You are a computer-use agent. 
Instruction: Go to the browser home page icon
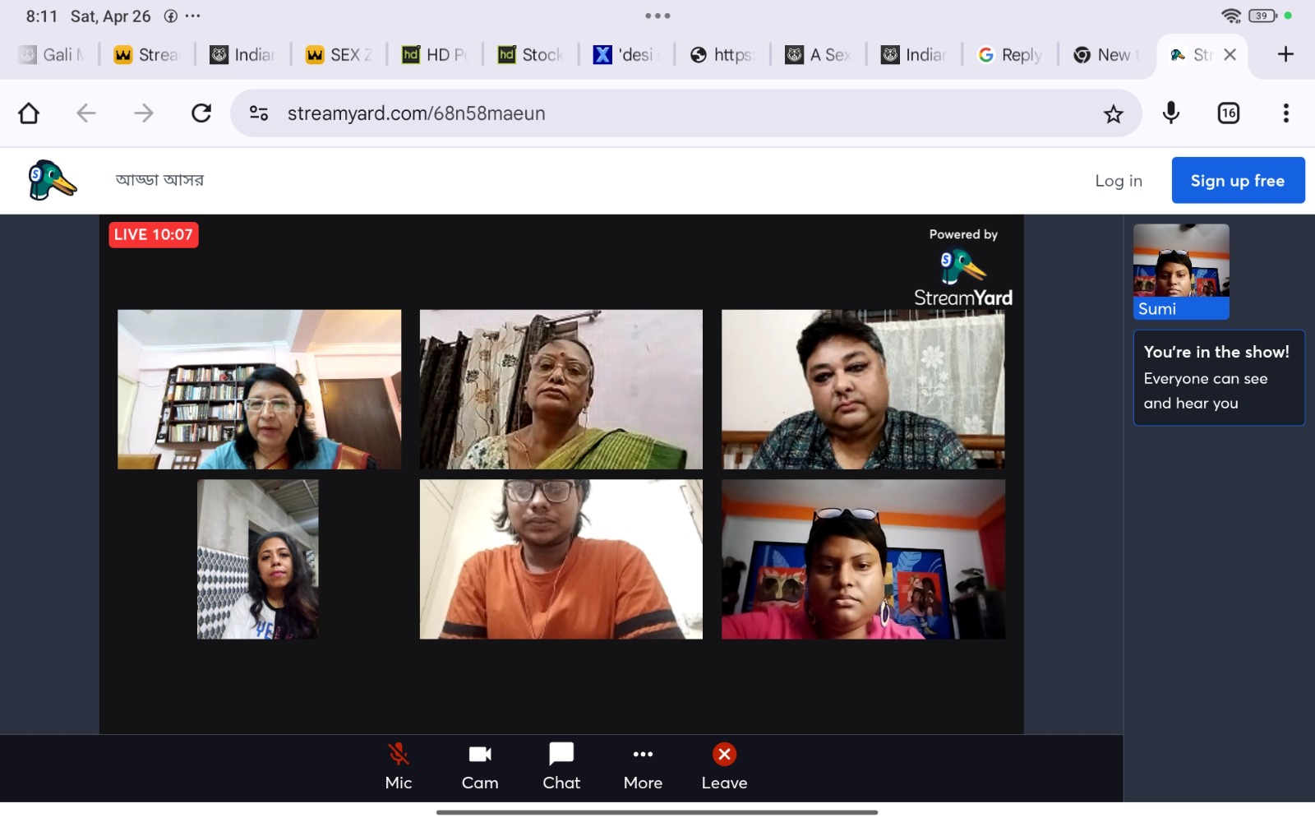(29, 113)
